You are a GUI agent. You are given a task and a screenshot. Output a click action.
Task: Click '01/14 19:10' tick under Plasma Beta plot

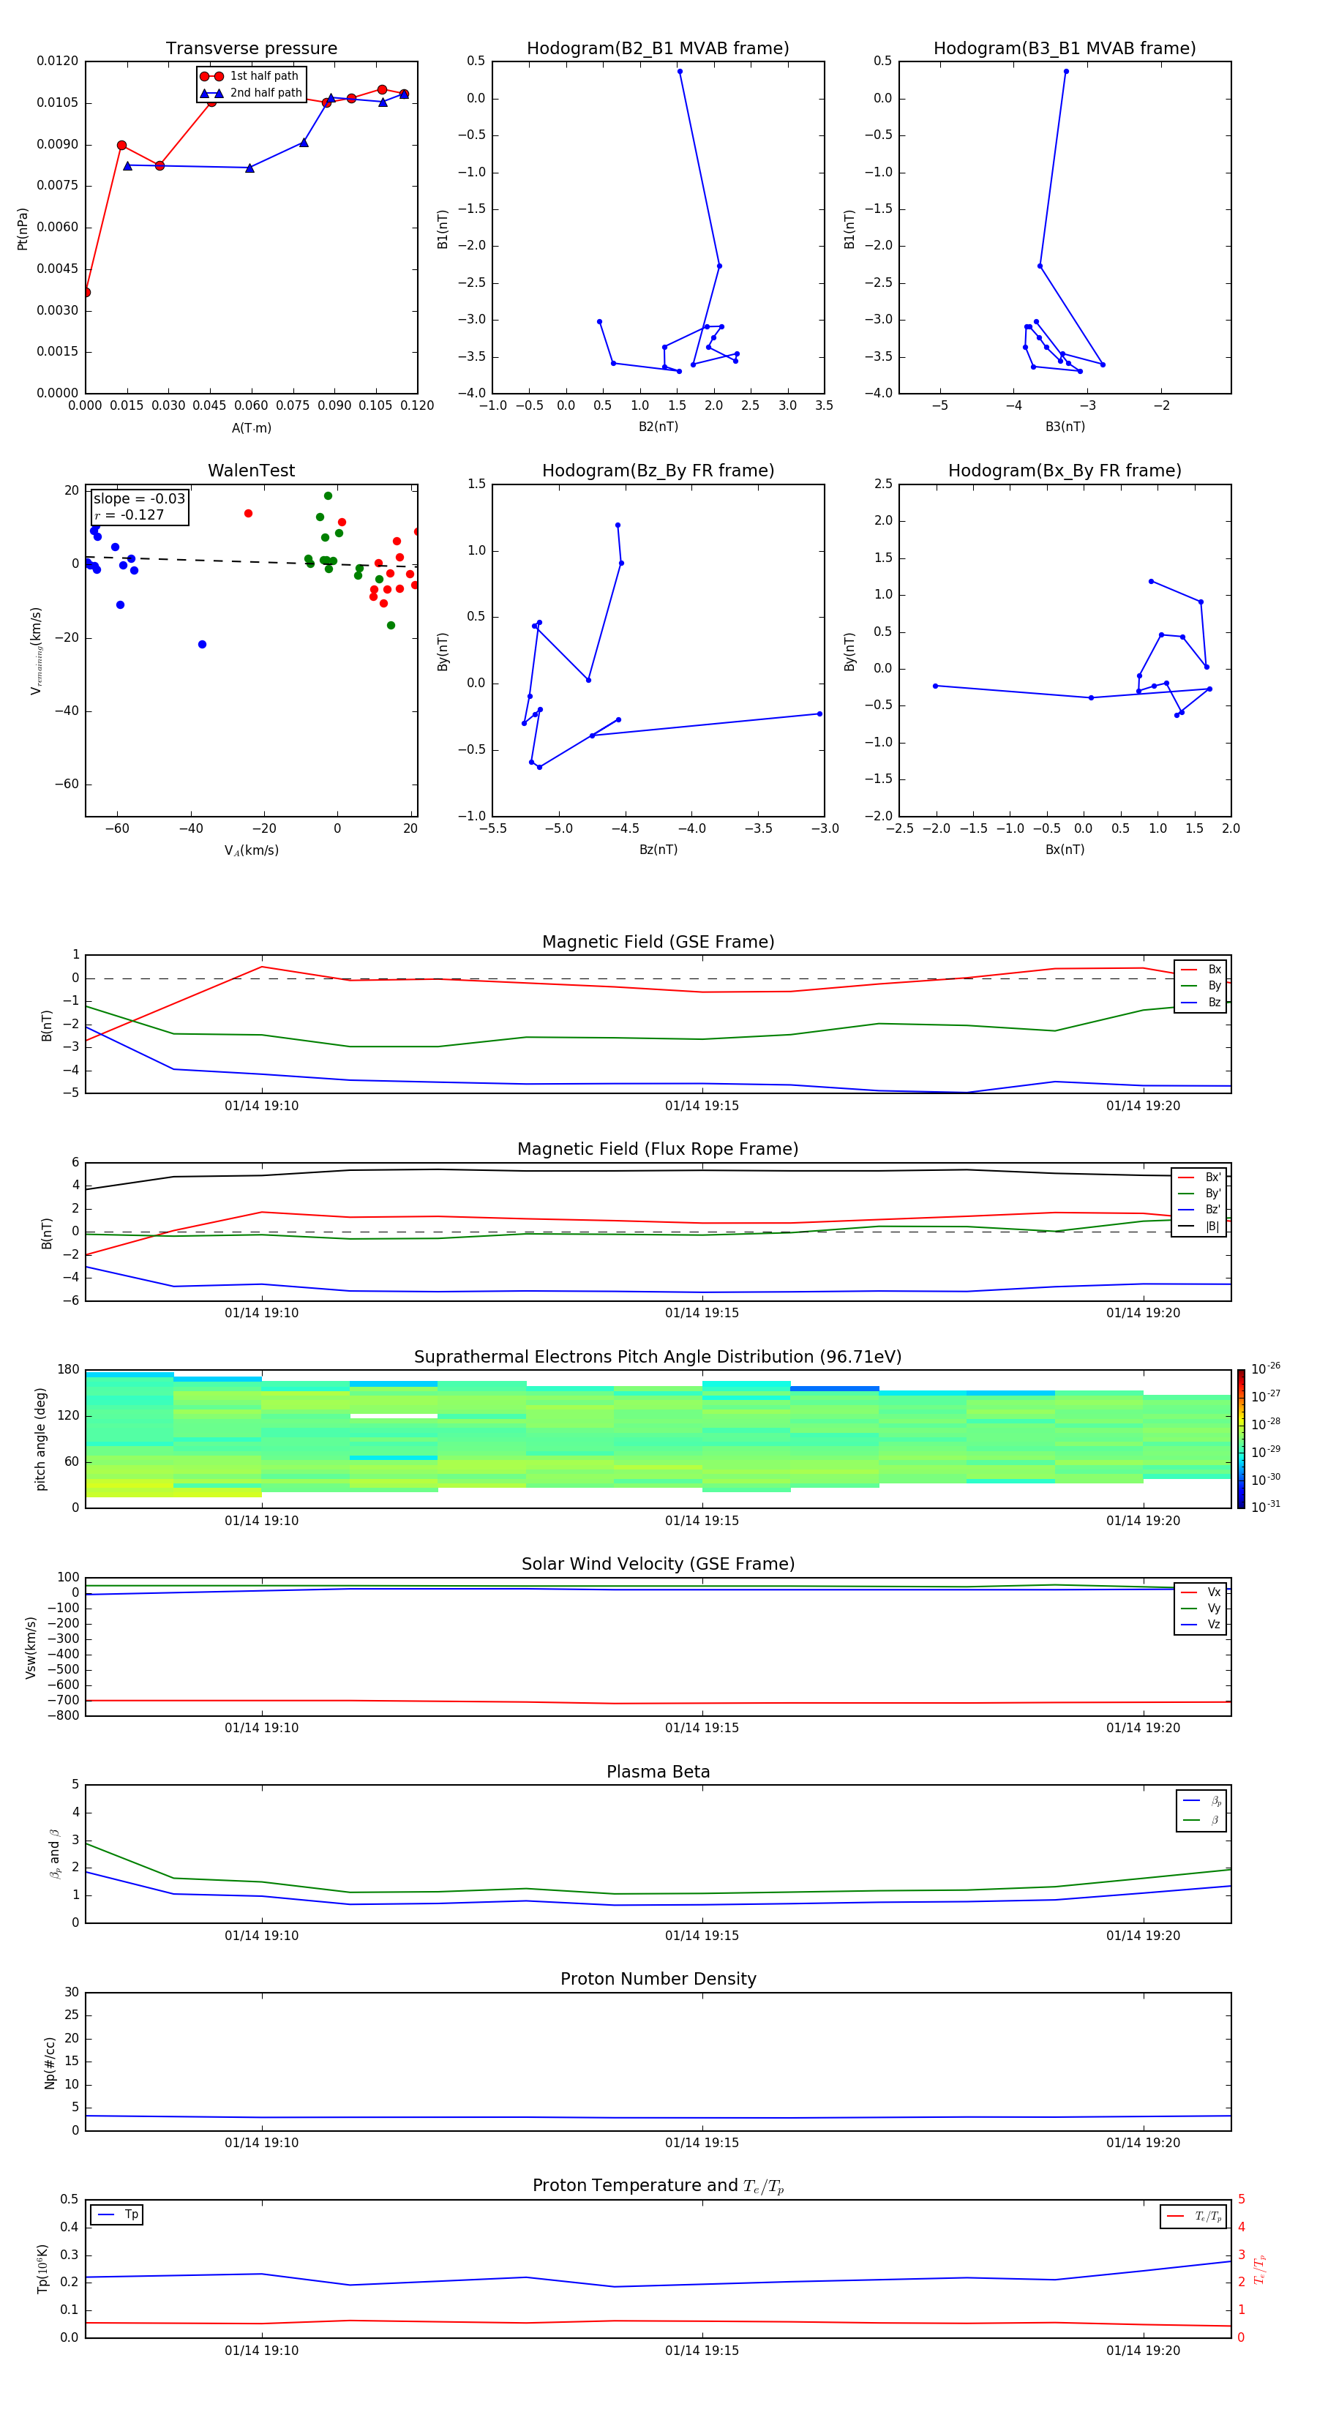[261, 1935]
